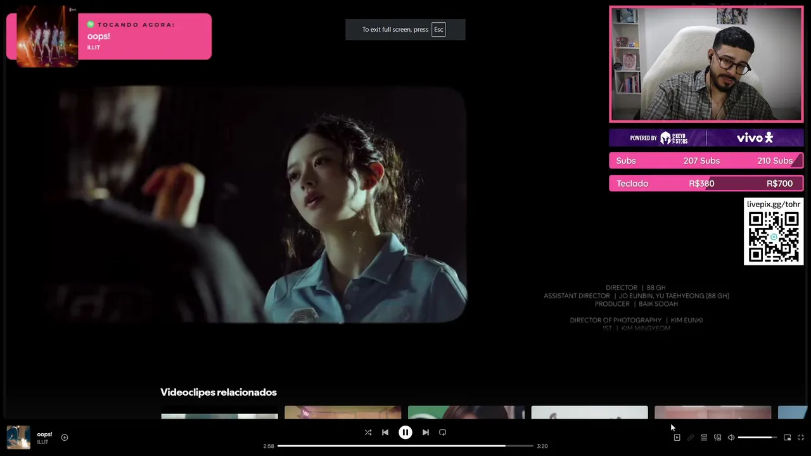
Task: Click the Tocando Agora album artwork
Action: click(47, 37)
